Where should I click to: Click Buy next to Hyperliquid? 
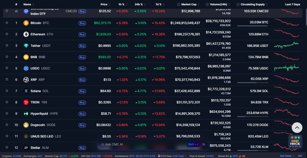(82, 113)
